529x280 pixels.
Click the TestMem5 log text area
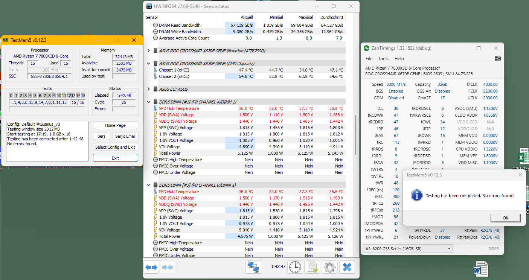pos(47,141)
